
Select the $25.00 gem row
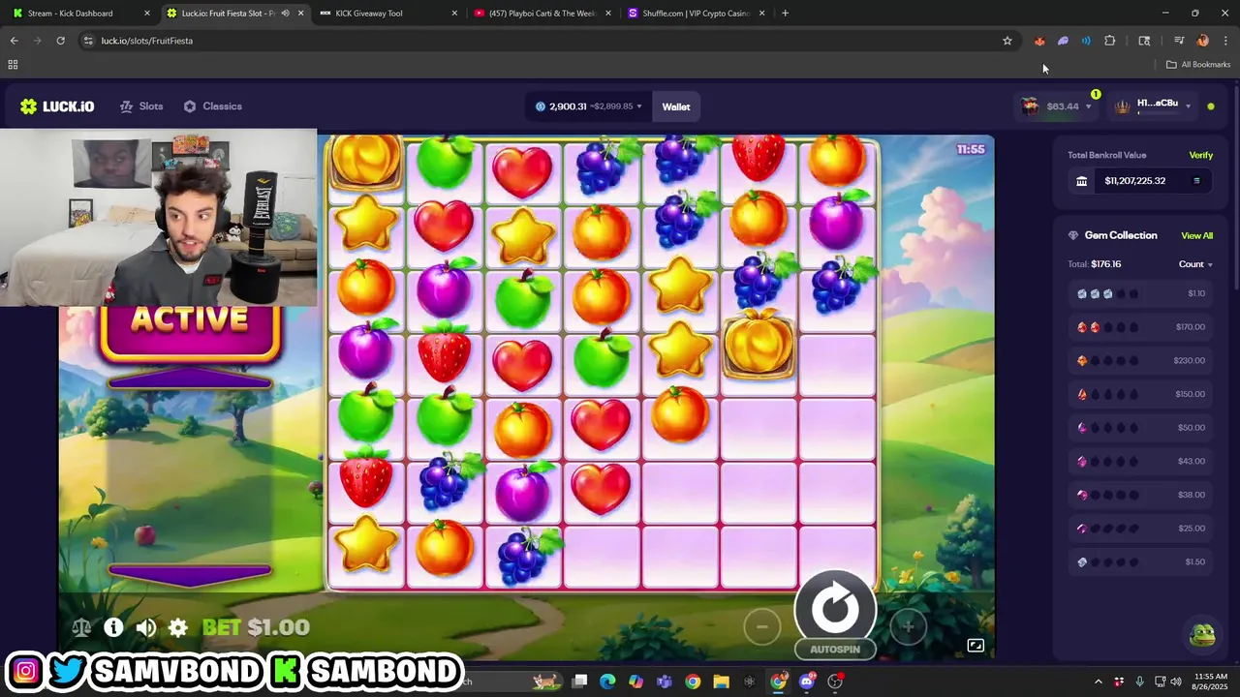tap(1140, 529)
